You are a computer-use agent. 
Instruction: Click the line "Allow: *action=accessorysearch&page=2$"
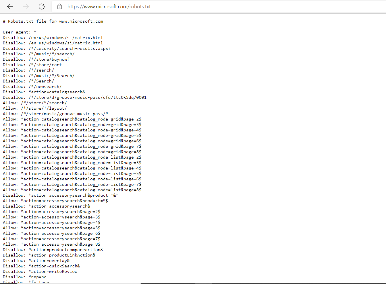(52, 212)
